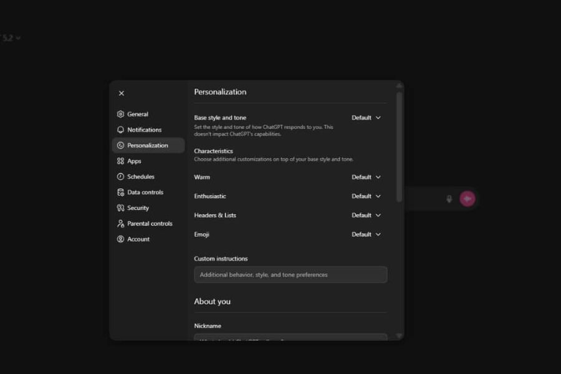Start voice mode with pink button
This screenshot has height=374, width=561.
(x=467, y=199)
